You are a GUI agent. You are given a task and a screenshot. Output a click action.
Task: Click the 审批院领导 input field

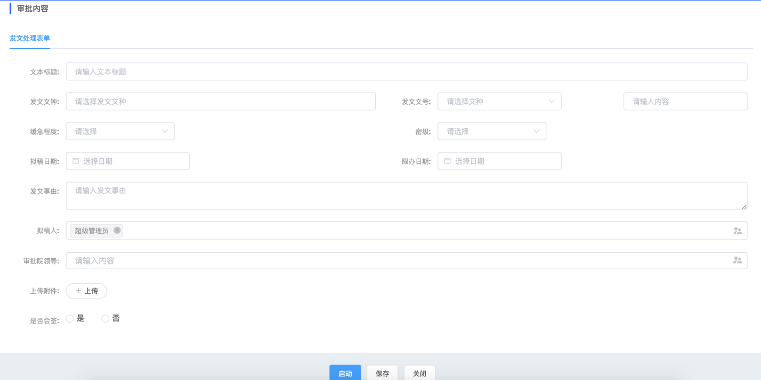pos(407,260)
